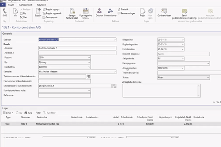
Task: Expand the Kontaktnr. dropdown
Action: [x=89, y=67]
